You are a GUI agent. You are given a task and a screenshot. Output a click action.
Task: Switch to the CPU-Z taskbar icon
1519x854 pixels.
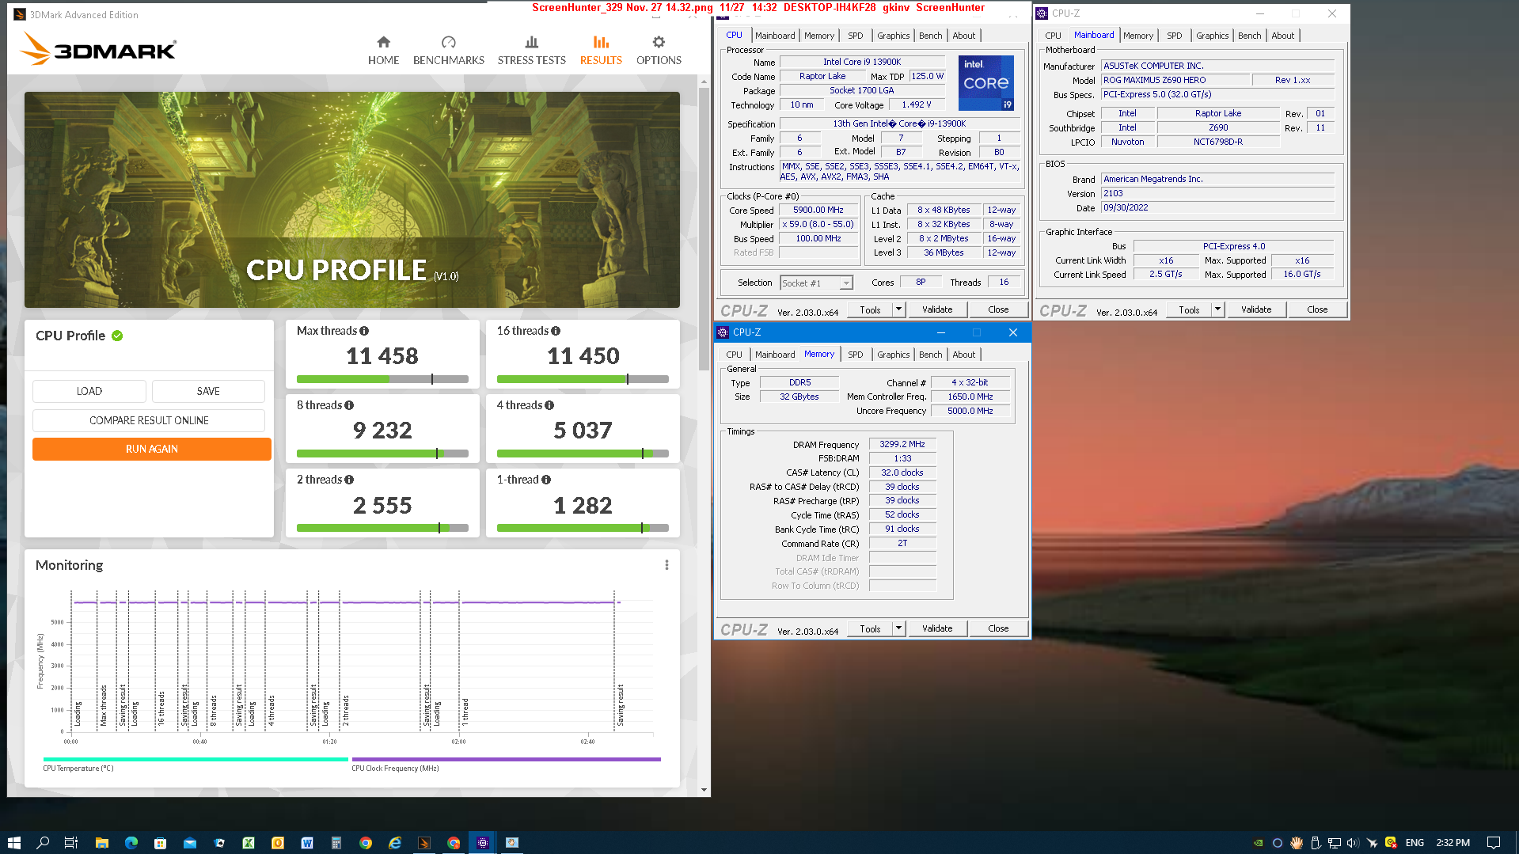[483, 843]
